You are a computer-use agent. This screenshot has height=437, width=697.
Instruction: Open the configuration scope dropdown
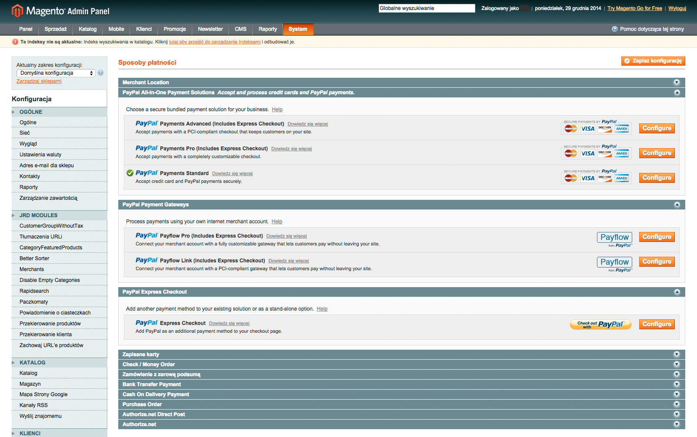coord(56,73)
